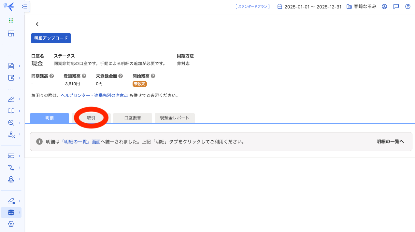The width and height of the screenshot is (415, 232).
Task: Open the freee app launcher grid icon
Action: tap(11, 20)
